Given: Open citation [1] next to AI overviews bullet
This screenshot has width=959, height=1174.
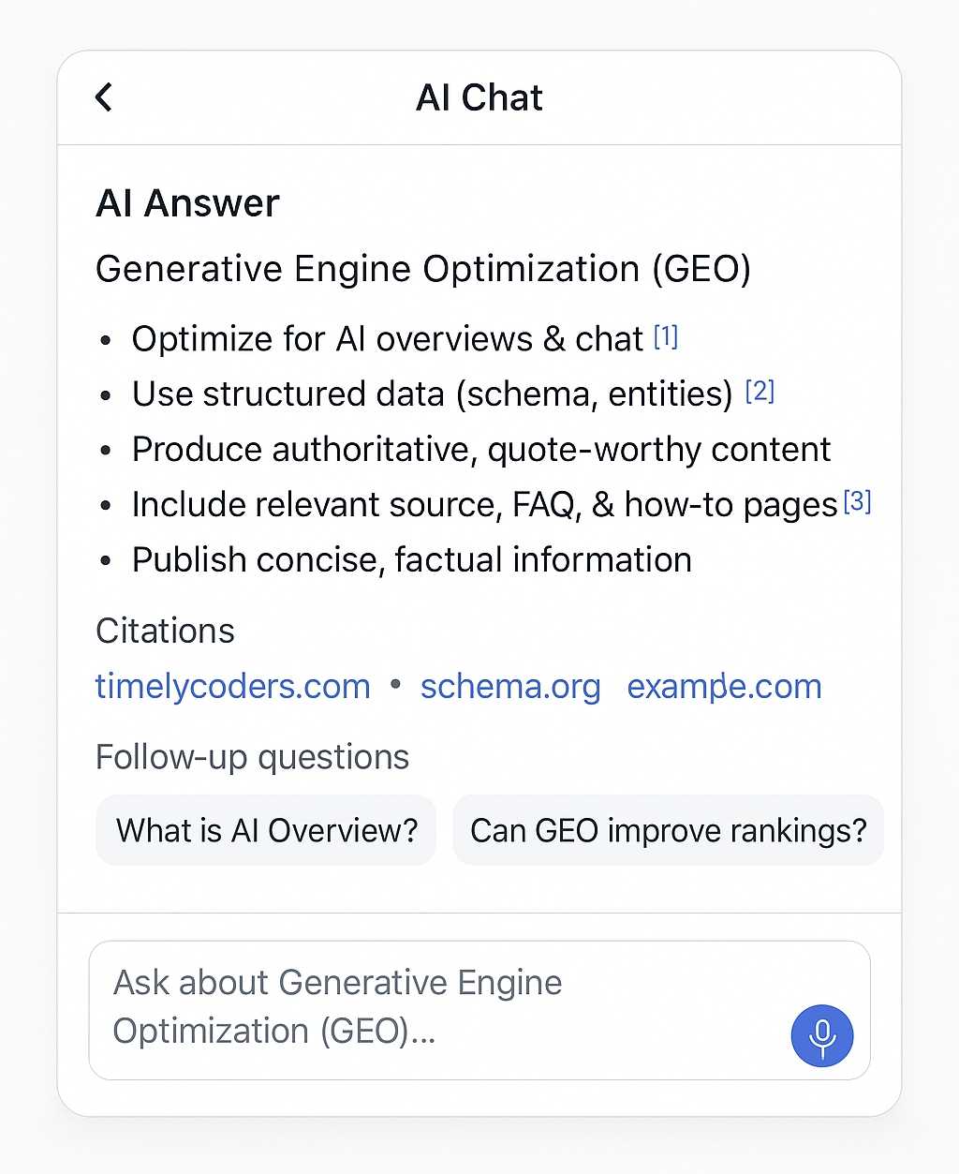Looking at the screenshot, I should click(x=665, y=336).
